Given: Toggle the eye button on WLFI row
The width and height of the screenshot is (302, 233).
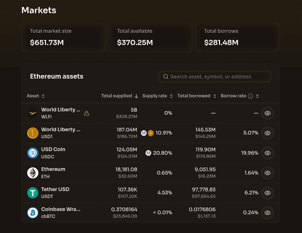Looking at the screenshot, I should click(267, 113).
